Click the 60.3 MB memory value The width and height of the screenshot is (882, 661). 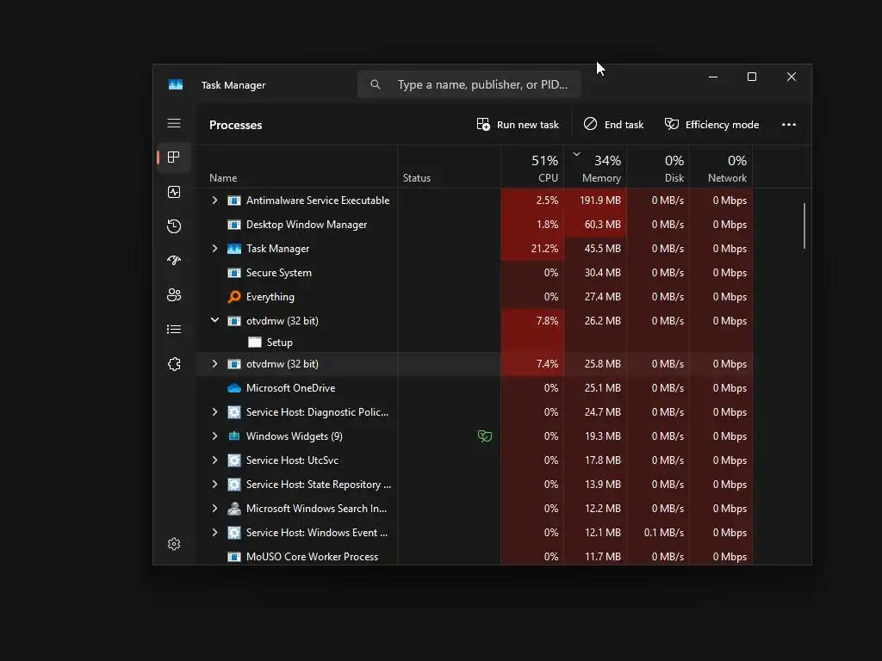[602, 225]
